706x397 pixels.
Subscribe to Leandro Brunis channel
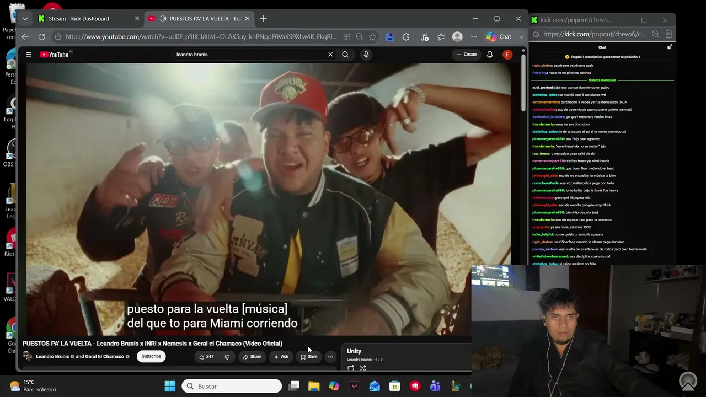[x=151, y=356]
